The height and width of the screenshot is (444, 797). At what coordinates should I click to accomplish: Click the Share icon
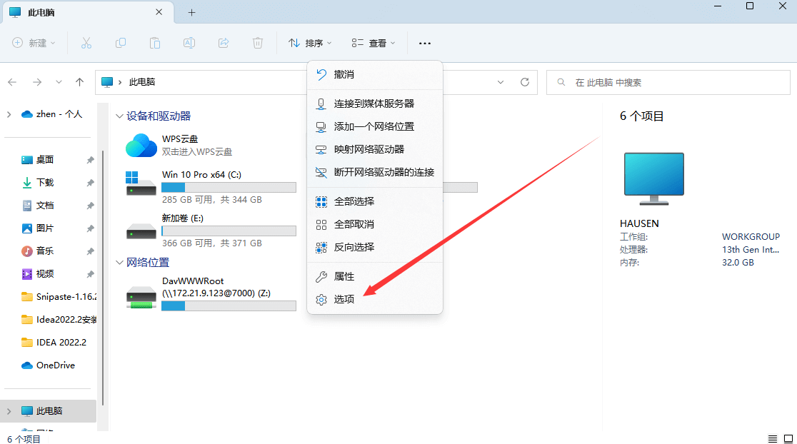coord(223,43)
